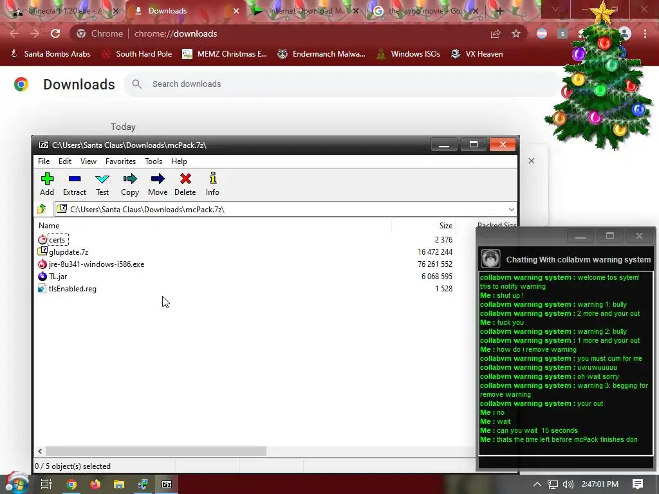The height and width of the screenshot is (494, 659).
Task: Open the Endermanch Malware bookmark
Action: (321, 54)
